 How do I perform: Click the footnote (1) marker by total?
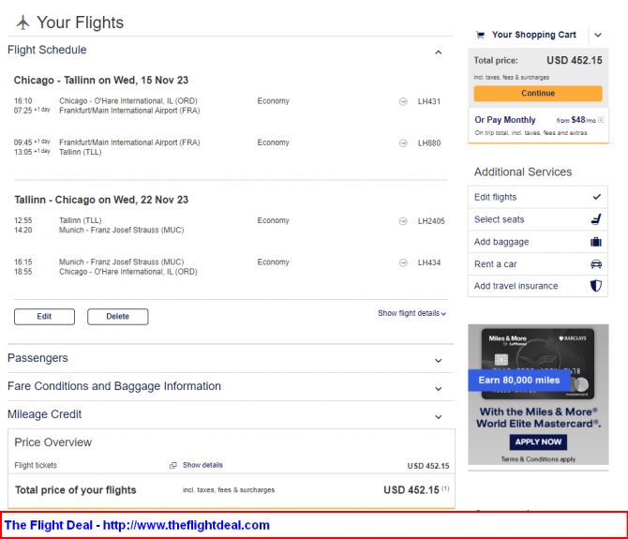coord(445,488)
